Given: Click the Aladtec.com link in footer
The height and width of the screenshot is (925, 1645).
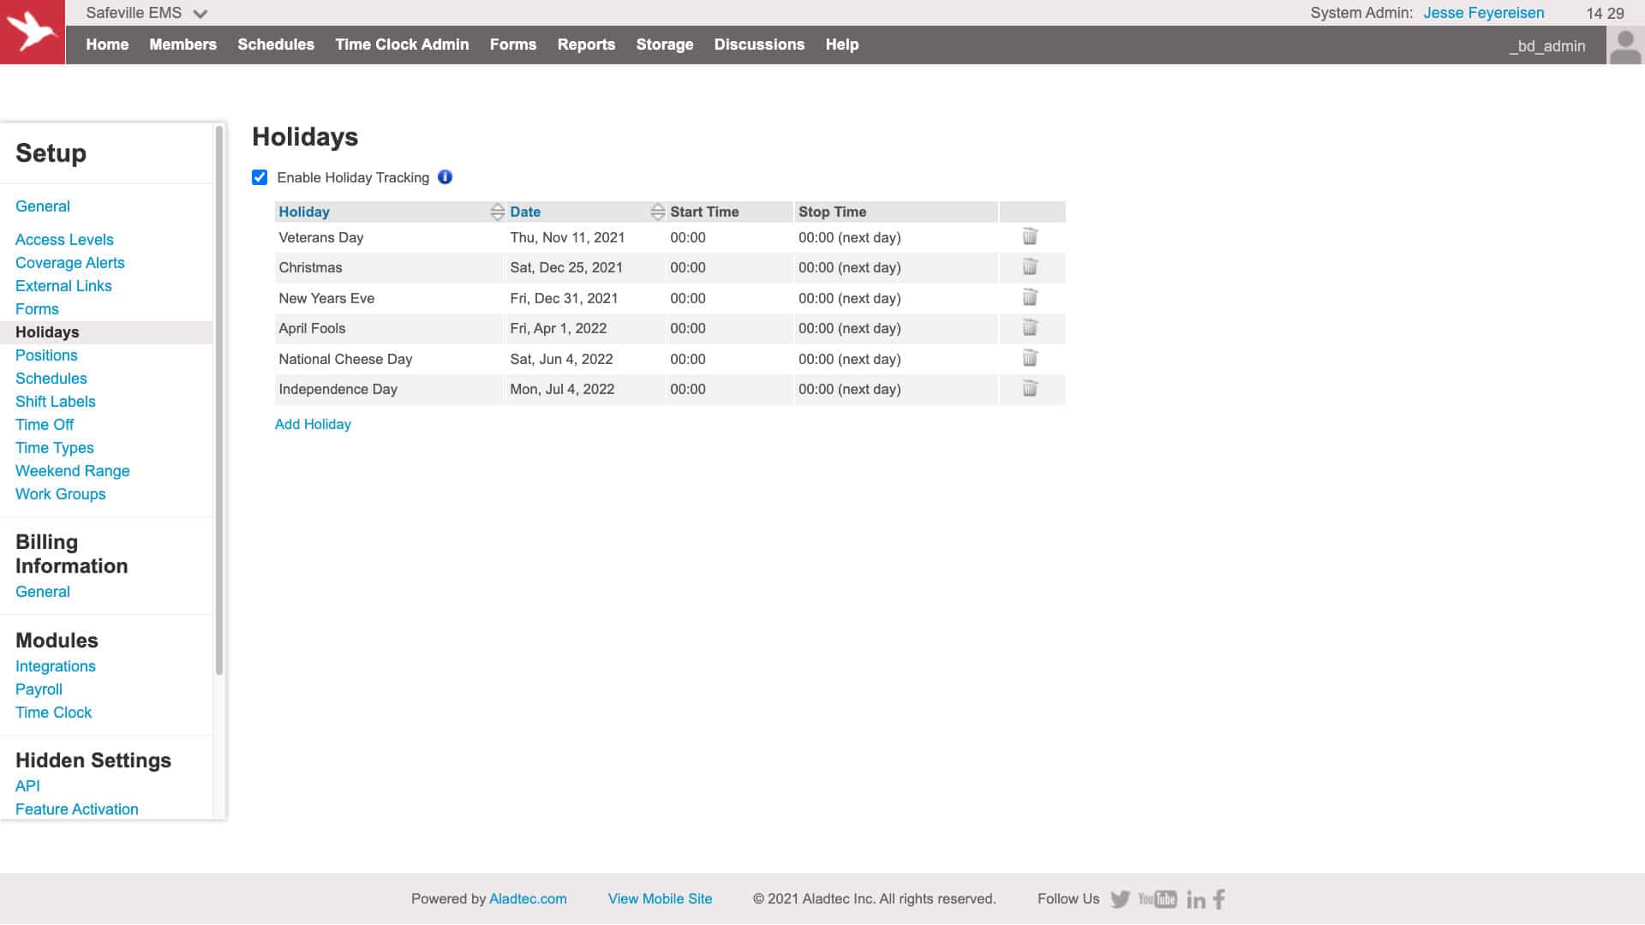Looking at the screenshot, I should click(528, 898).
